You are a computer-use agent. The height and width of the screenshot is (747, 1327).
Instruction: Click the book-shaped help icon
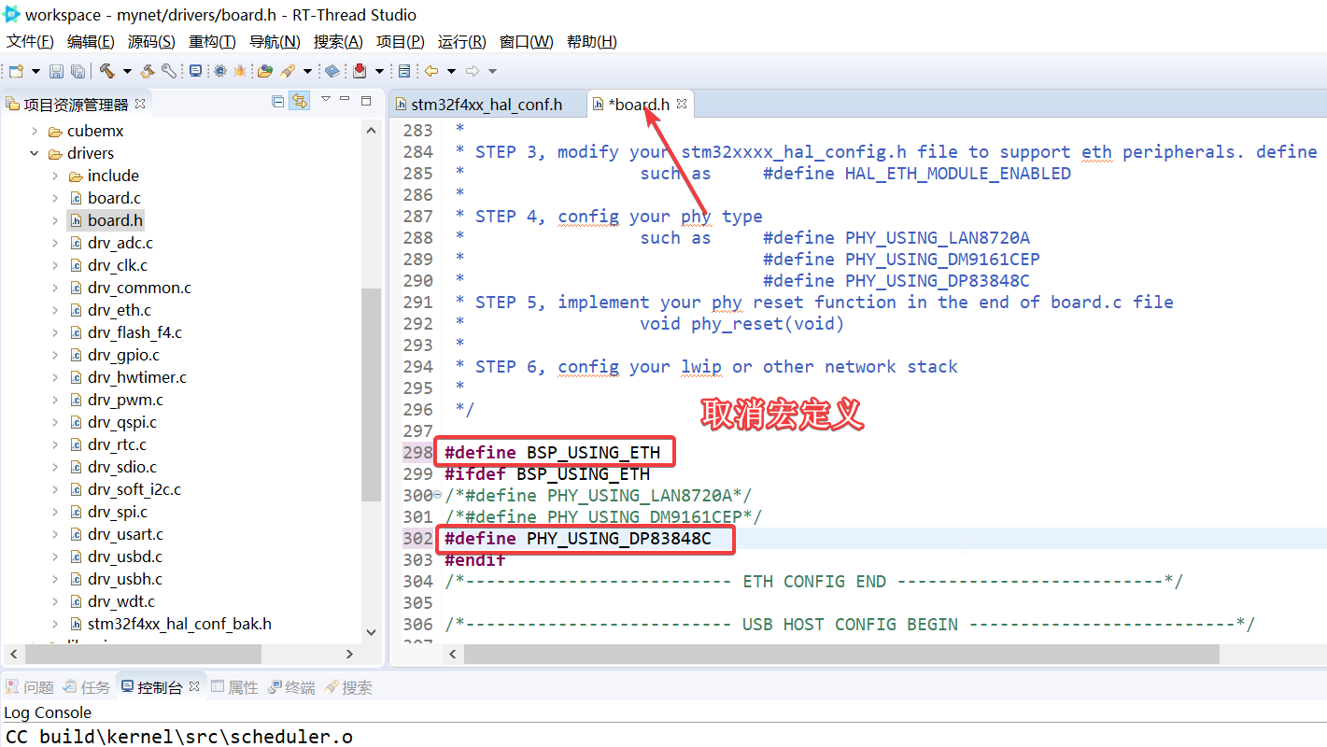coord(332,70)
